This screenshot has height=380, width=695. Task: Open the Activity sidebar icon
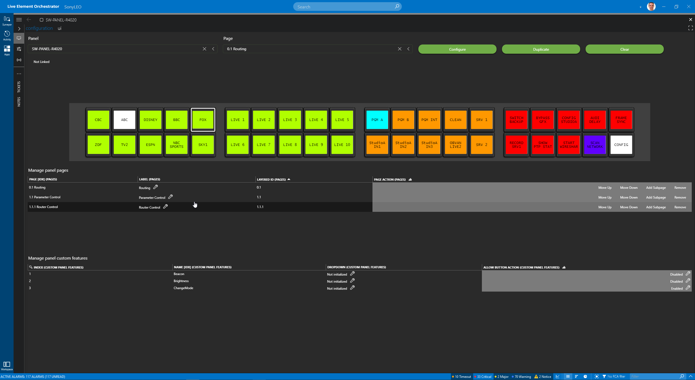click(7, 36)
